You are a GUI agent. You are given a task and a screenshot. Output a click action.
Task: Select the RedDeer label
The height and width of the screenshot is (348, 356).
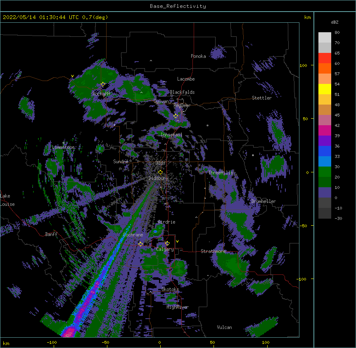[182, 105]
